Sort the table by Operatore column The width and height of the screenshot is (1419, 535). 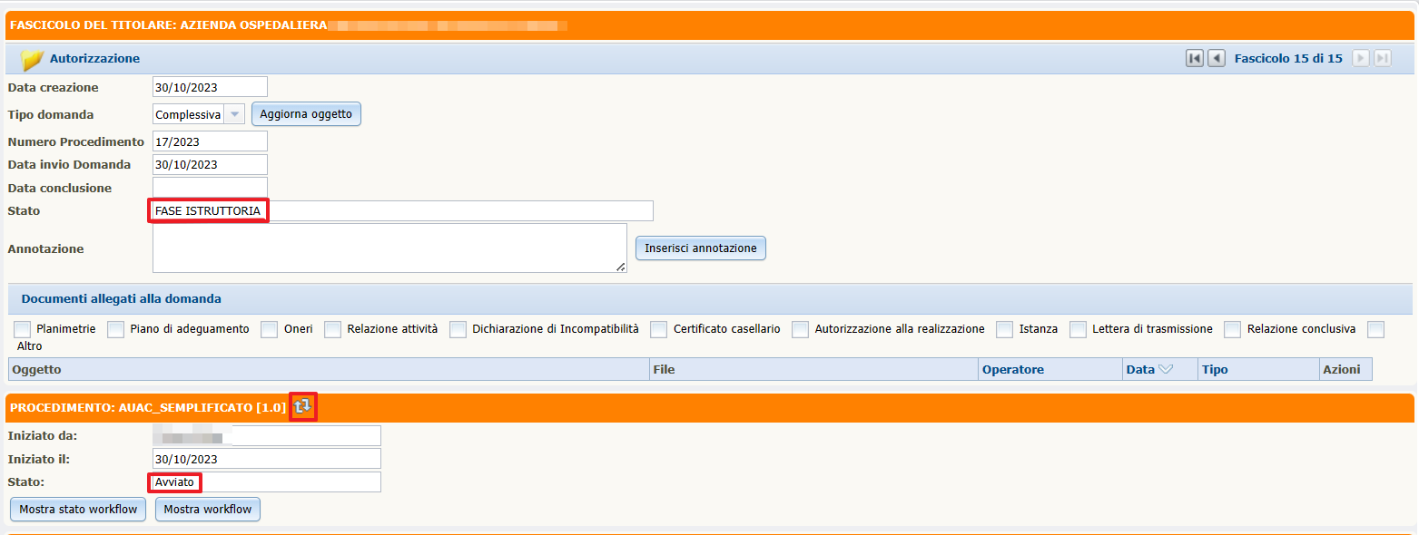click(x=1012, y=370)
